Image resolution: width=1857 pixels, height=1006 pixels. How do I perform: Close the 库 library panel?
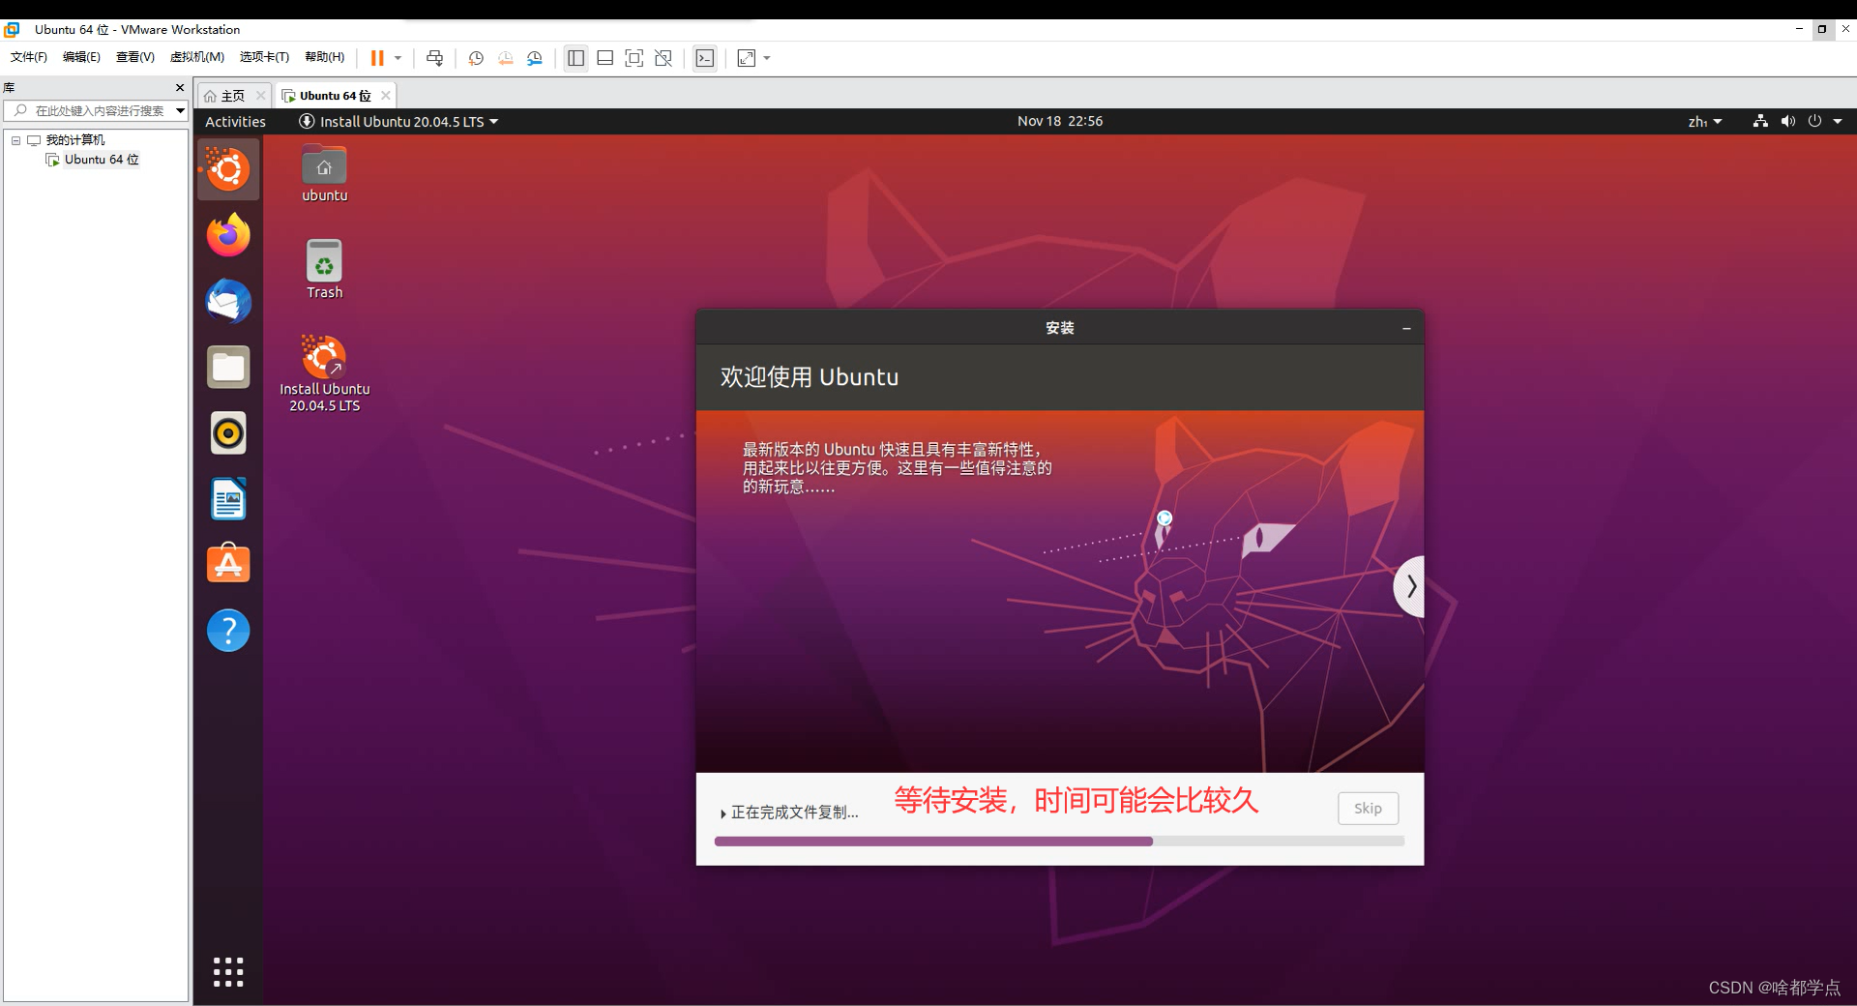(180, 87)
